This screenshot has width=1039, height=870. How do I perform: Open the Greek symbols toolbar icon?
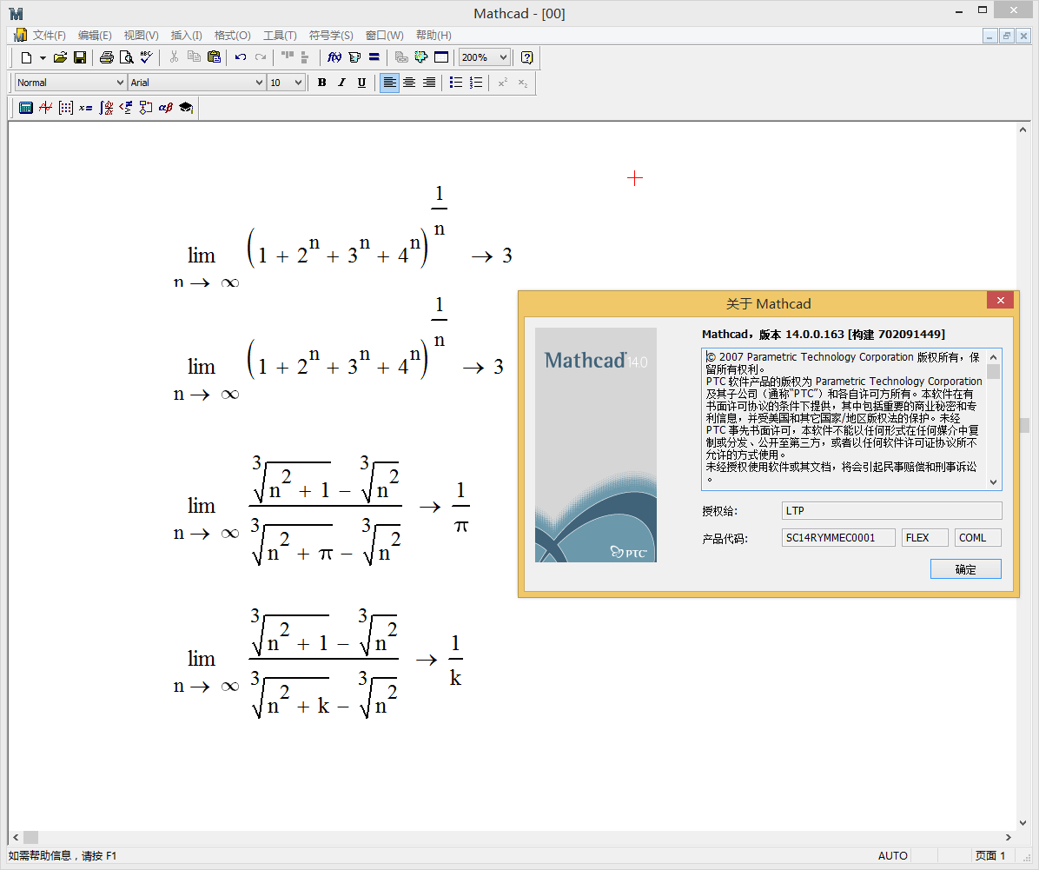tap(165, 108)
